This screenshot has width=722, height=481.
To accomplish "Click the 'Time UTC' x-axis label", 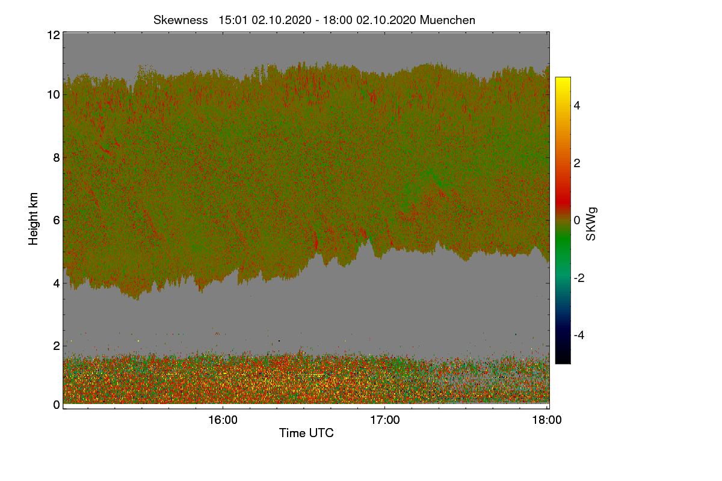I will coord(306,433).
